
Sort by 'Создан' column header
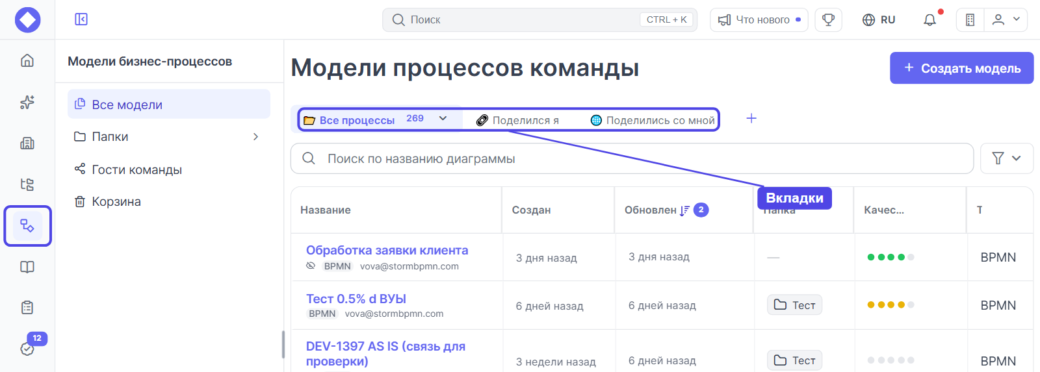[531, 210]
